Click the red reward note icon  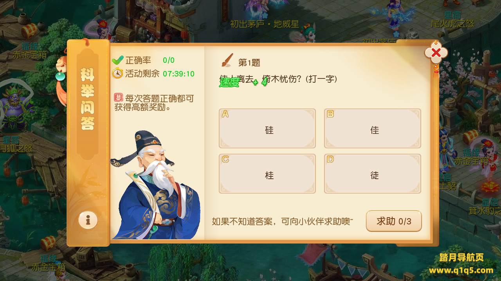coord(118,98)
